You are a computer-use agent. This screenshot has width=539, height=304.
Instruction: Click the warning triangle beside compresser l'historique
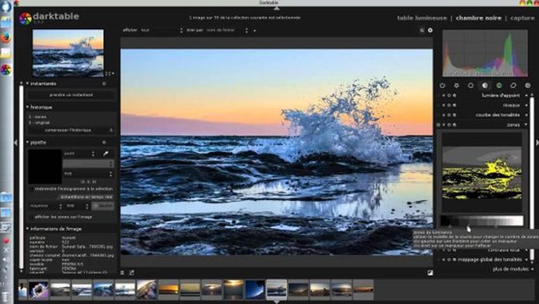pos(111,130)
